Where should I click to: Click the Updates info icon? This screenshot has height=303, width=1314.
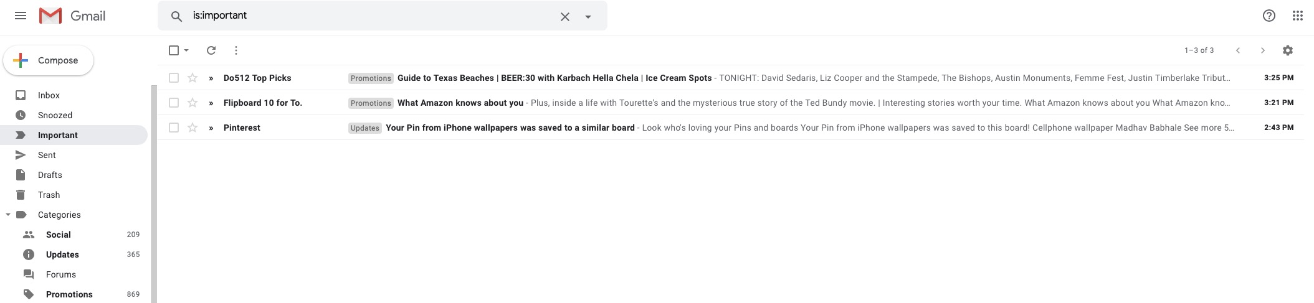pos(29,254)
